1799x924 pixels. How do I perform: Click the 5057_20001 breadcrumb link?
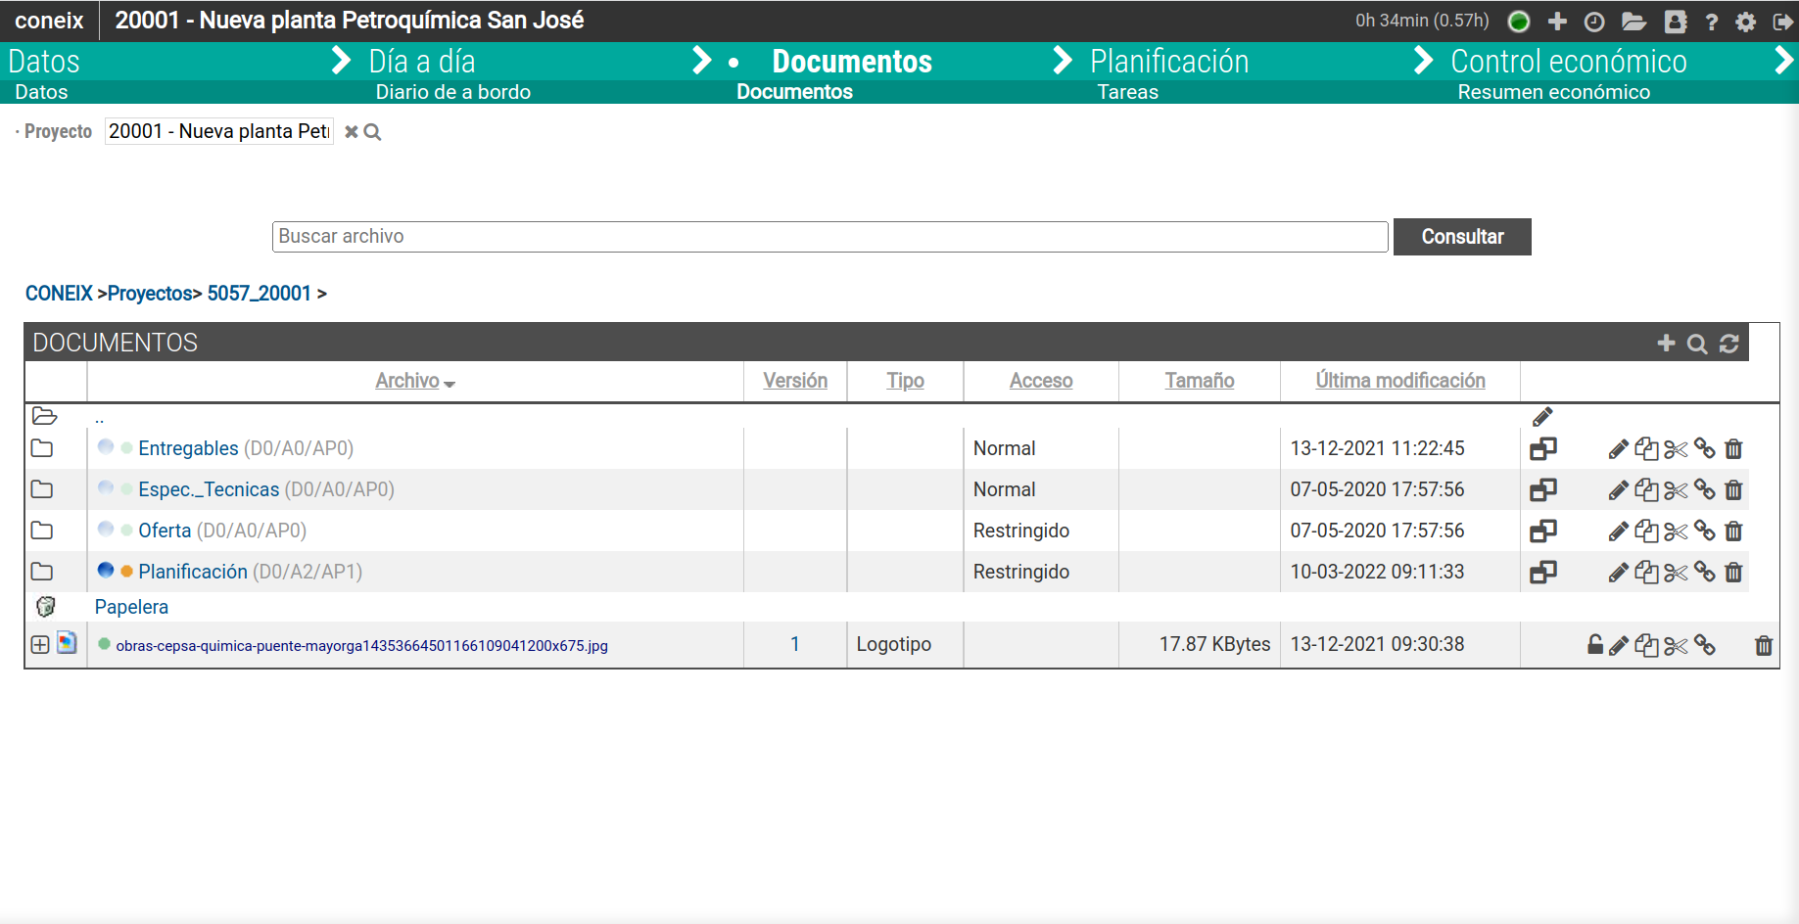coord(259,294)
